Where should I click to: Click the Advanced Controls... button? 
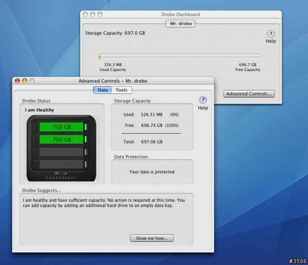pyautogui.click(x=249, y=94)
